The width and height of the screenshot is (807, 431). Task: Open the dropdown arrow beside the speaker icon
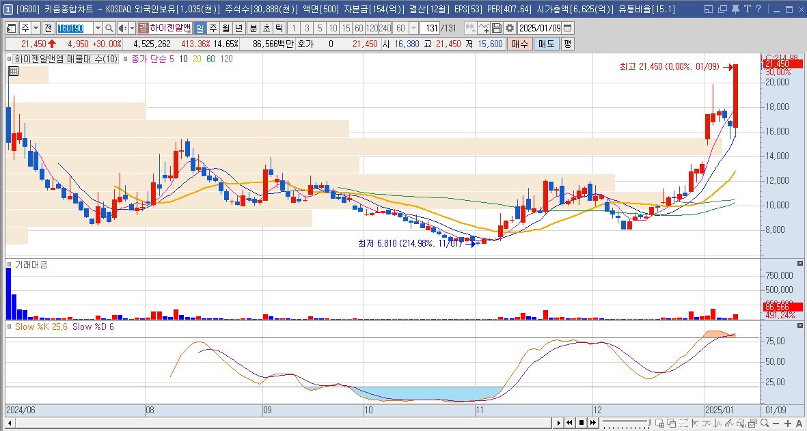[x=133, y=28]
